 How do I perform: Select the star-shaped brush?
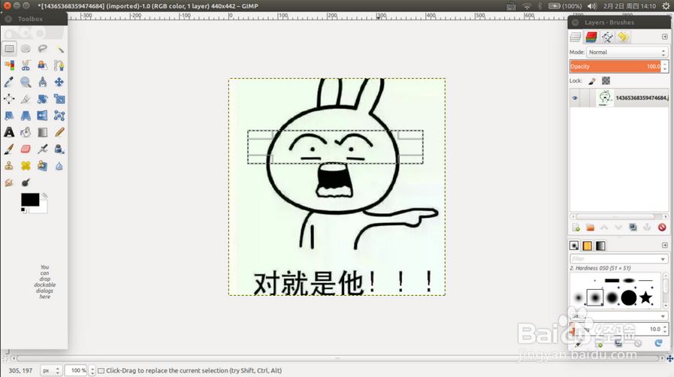[x=645, y=297]
